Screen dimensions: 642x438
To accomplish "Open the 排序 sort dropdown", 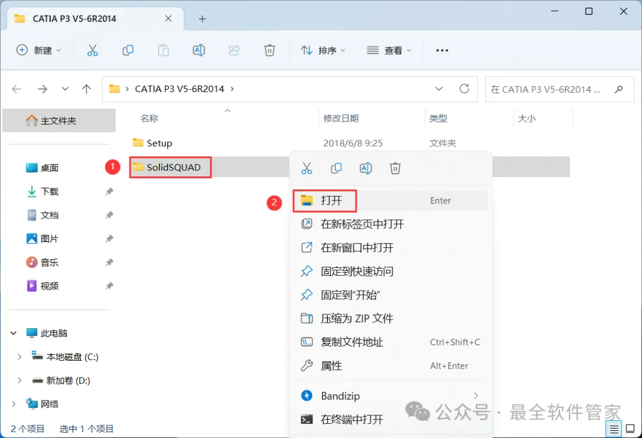I will coord(323,51).
